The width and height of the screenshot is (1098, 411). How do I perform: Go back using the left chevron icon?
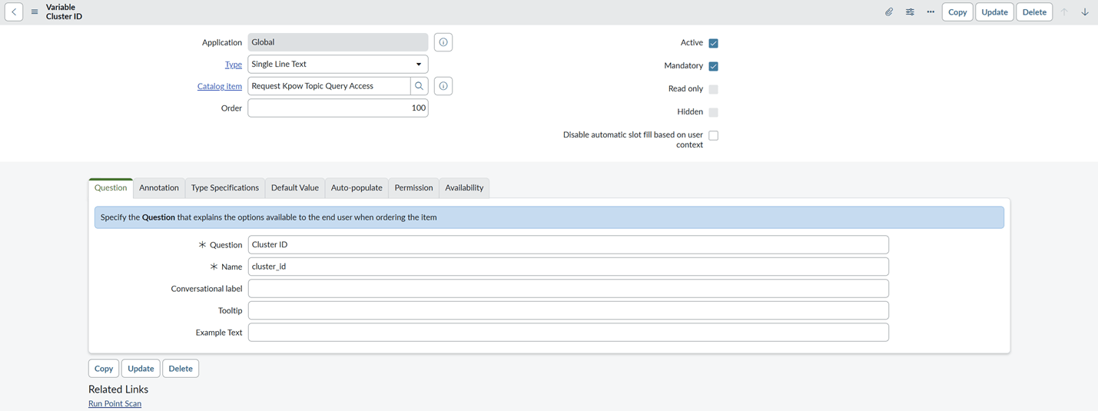click(14, 12)
